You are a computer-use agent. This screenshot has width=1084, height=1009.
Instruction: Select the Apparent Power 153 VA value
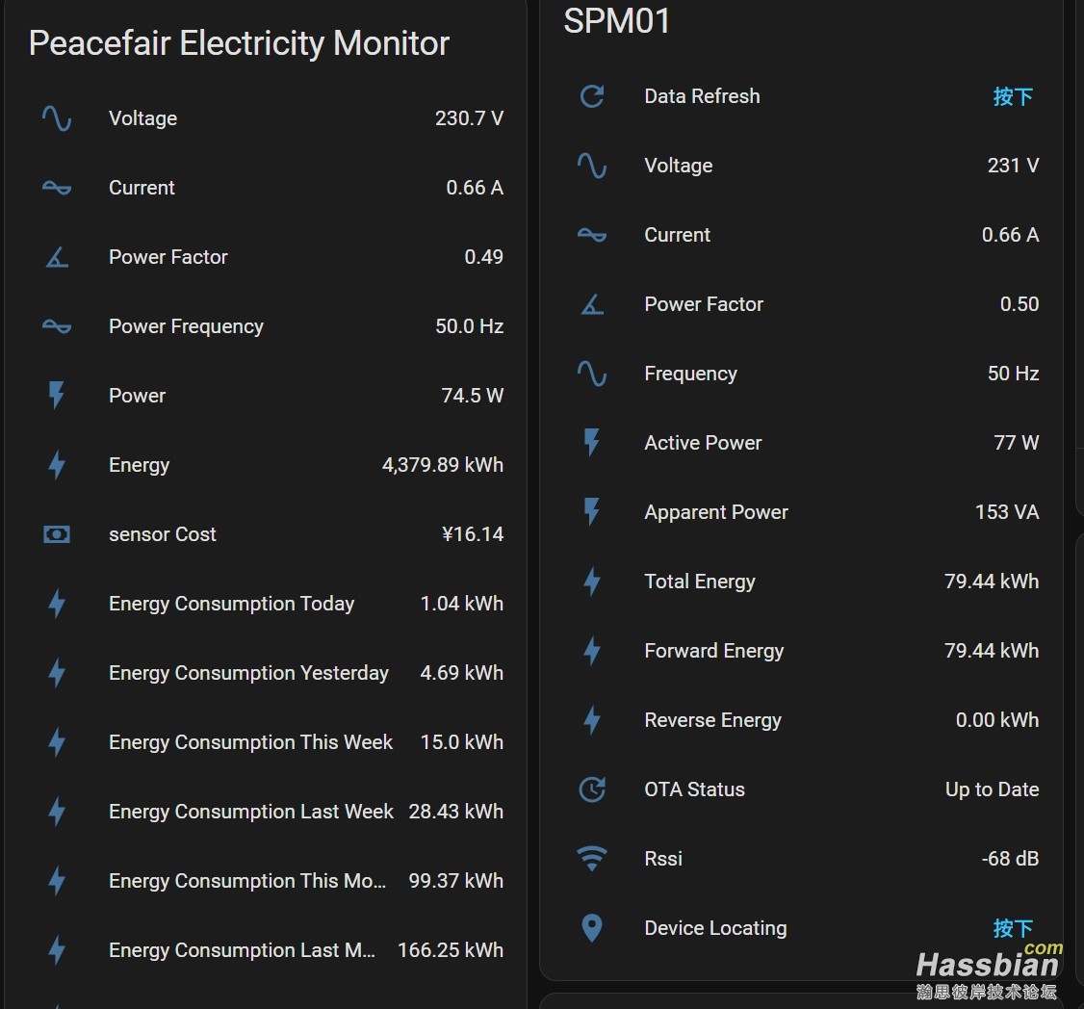click(x=1006, y=512)
